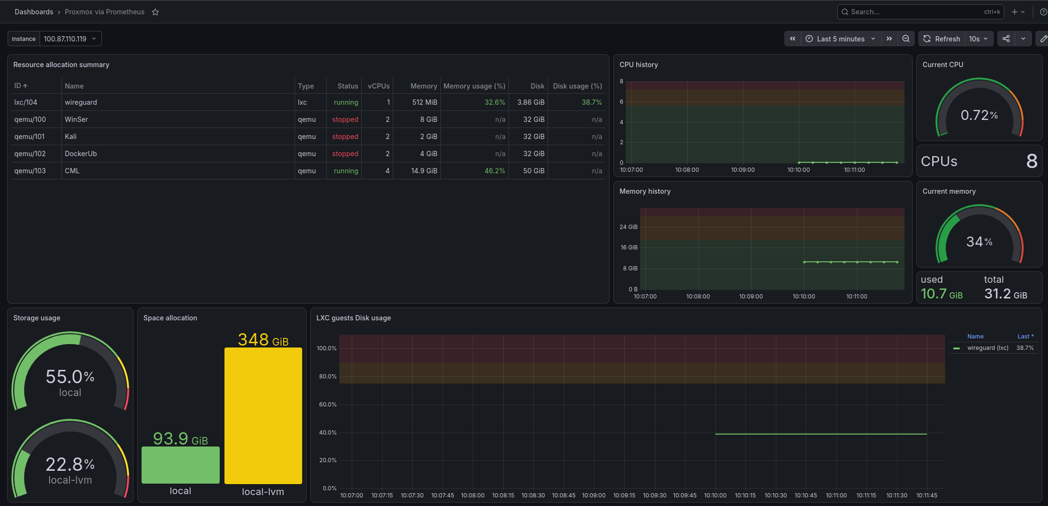Screen dimensions: 1048x506
Task: Click the Dashboards breadcrumb link
Action: coord(34,12)
